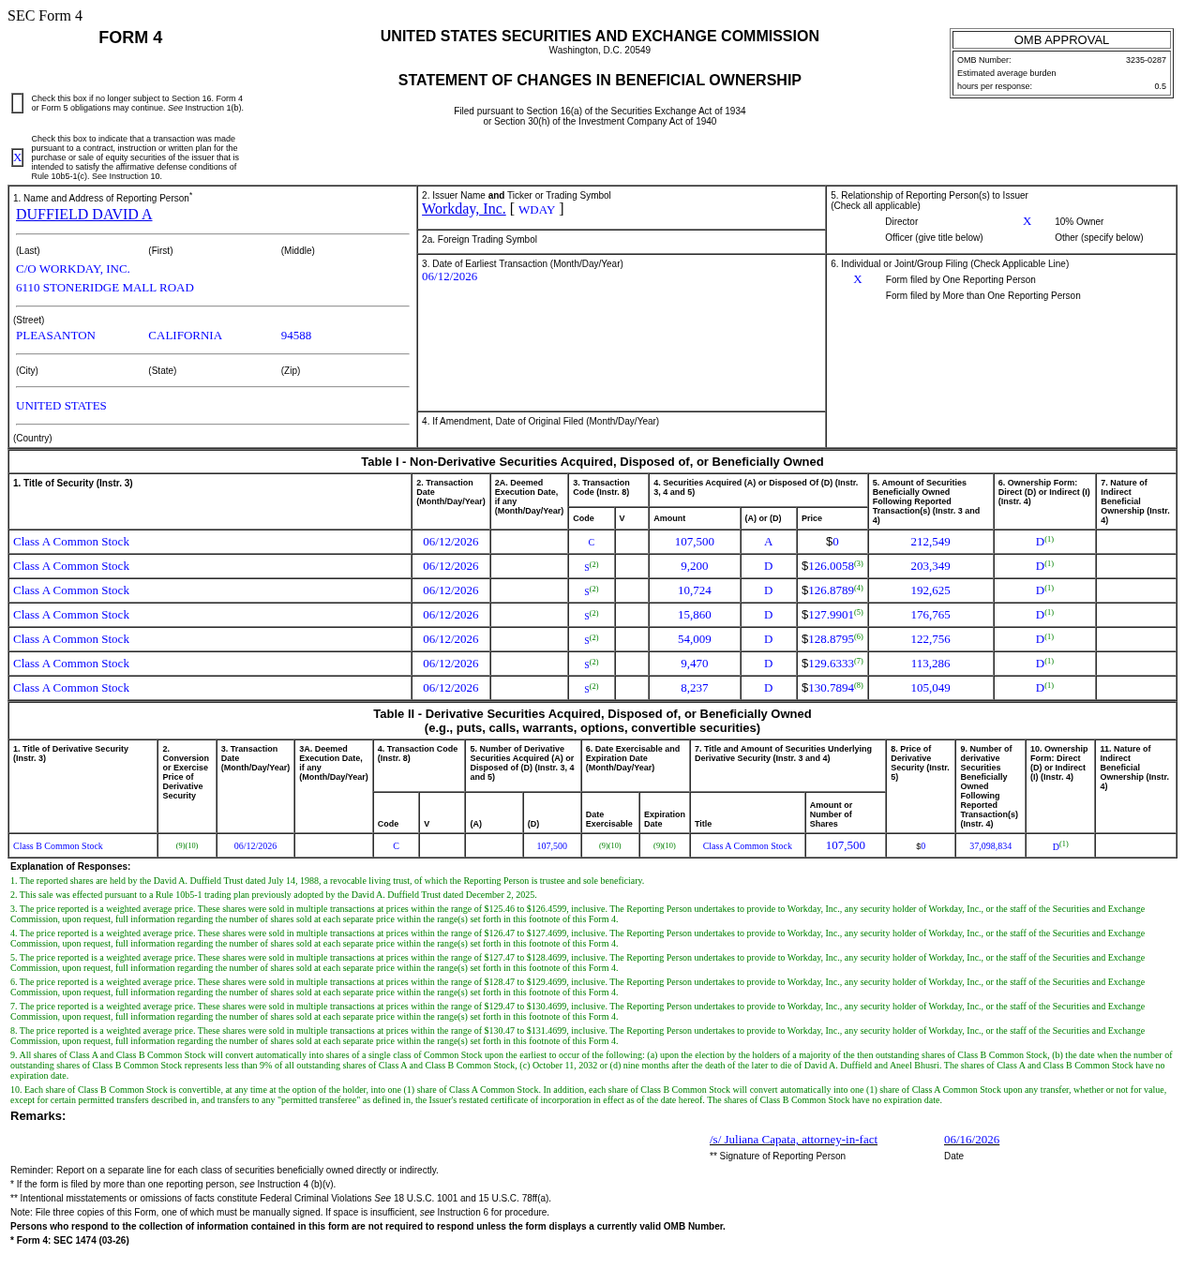This screenshot has width=1185, height=1269.
Task: Click the 06/16/2026 signature date
Action: (x=971, y=1140)
